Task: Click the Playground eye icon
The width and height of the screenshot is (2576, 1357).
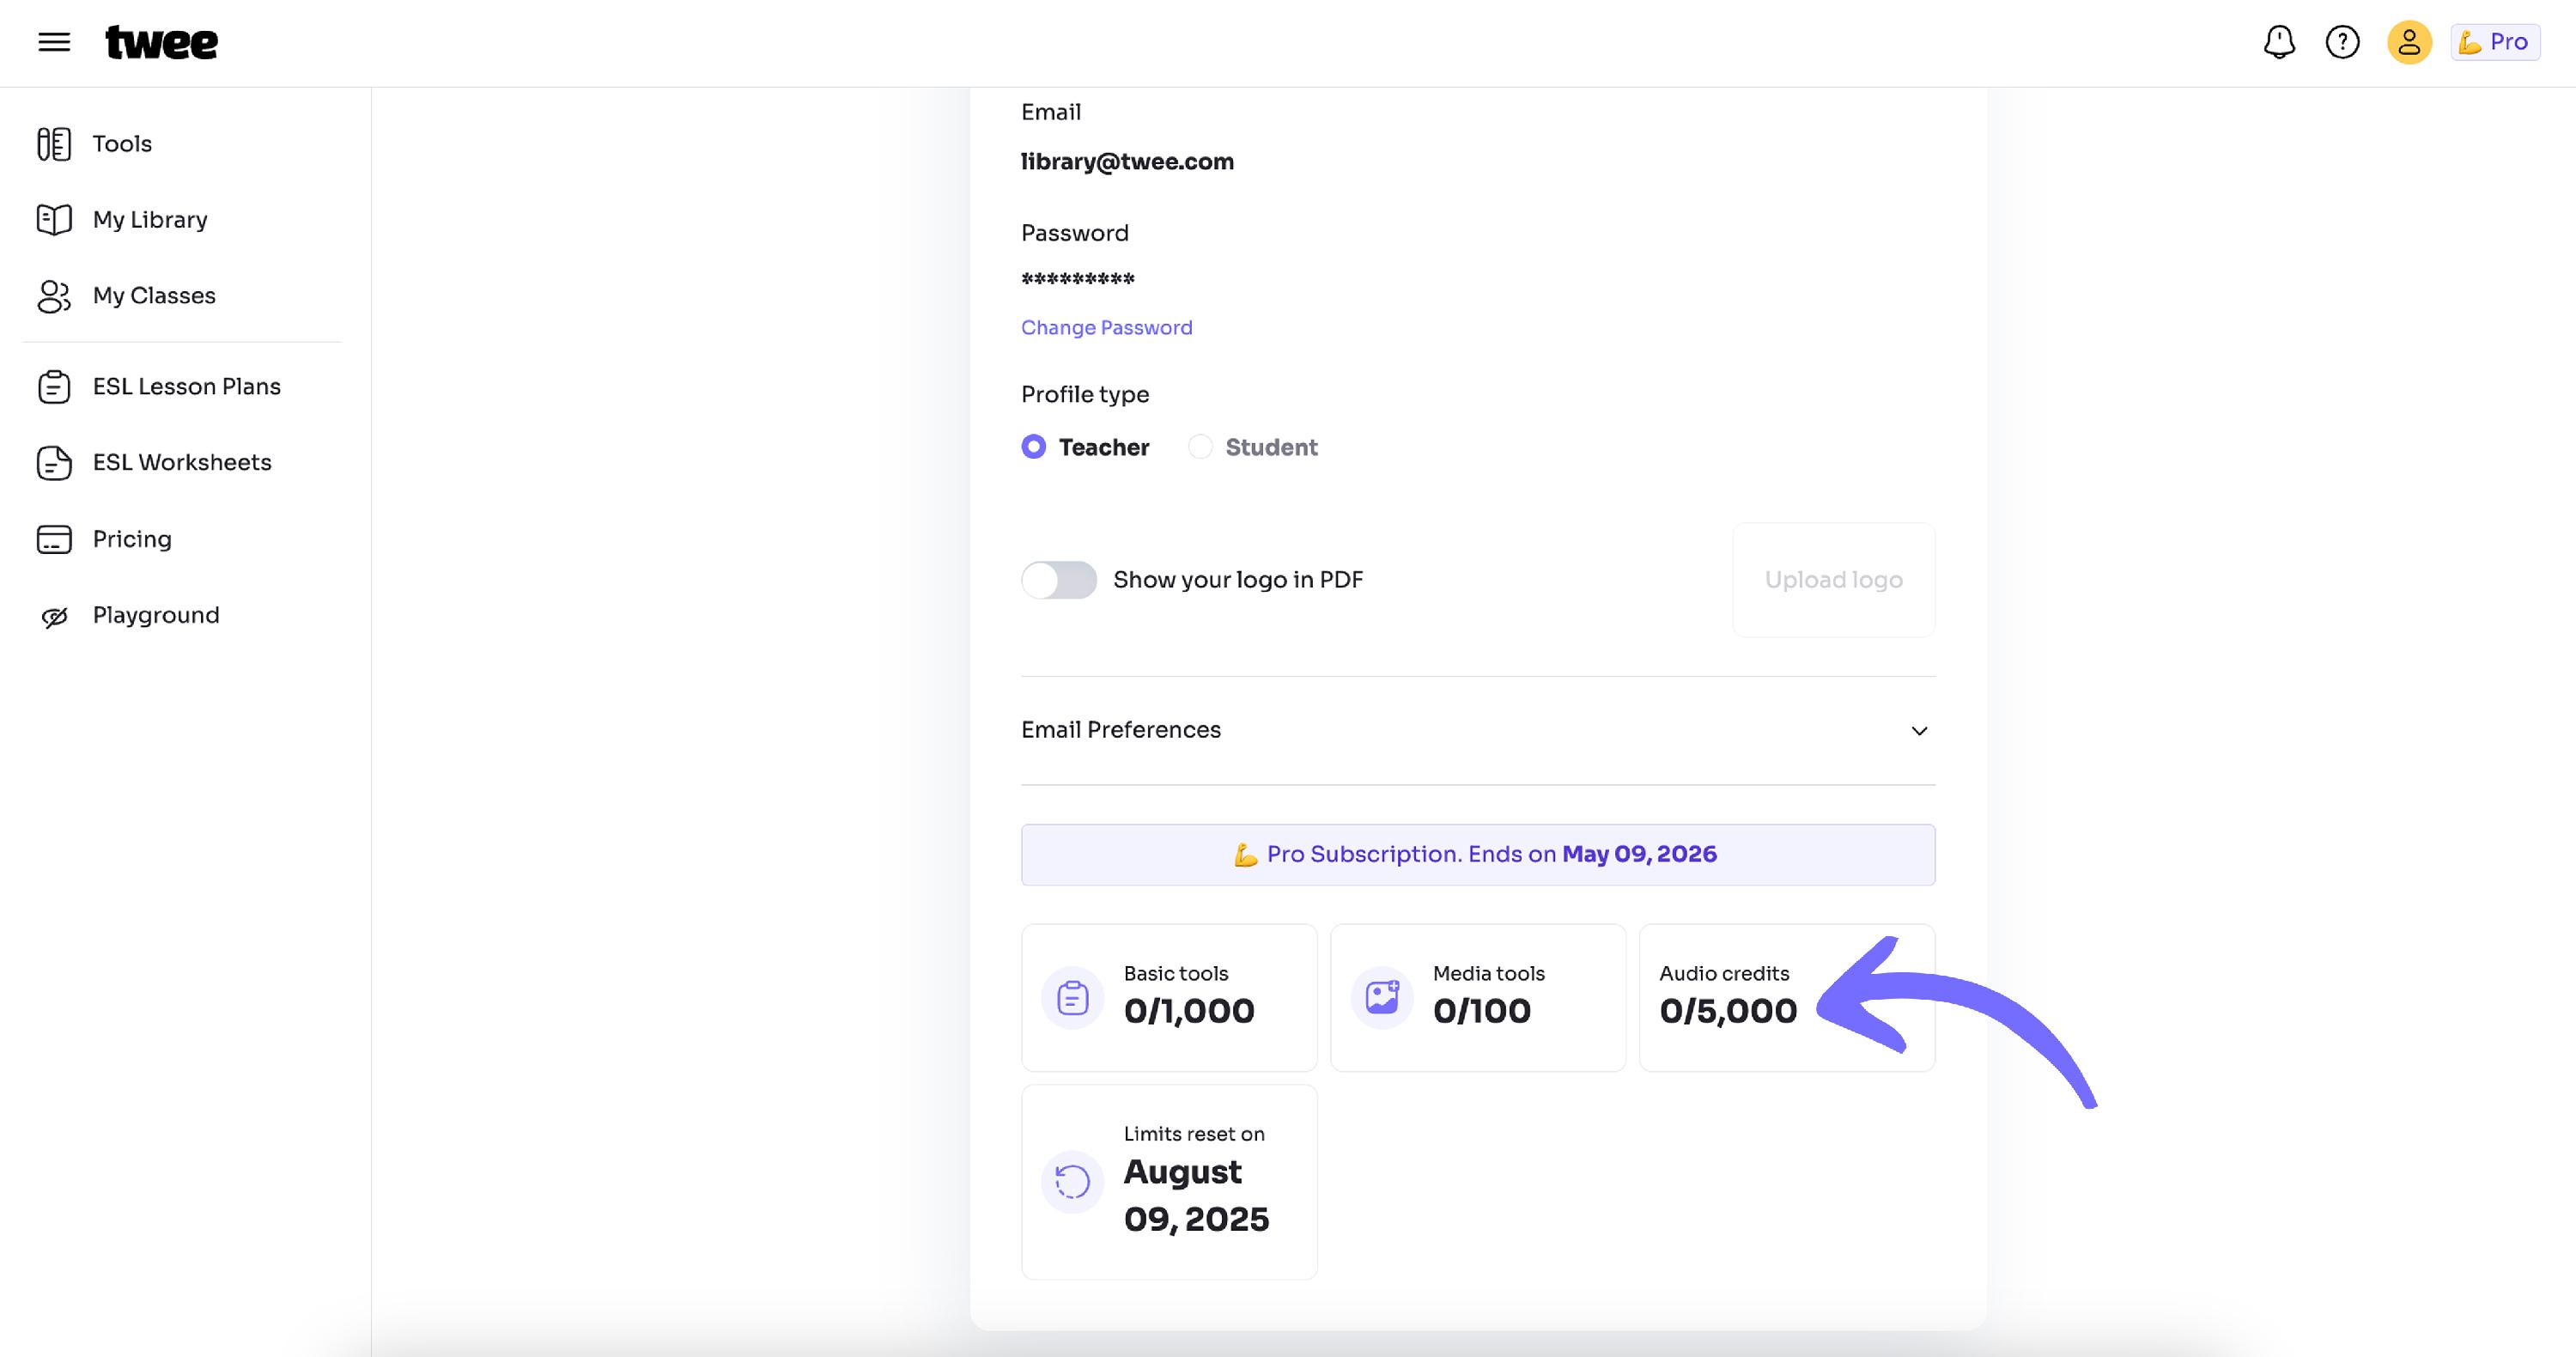Action: pos(54,616)
